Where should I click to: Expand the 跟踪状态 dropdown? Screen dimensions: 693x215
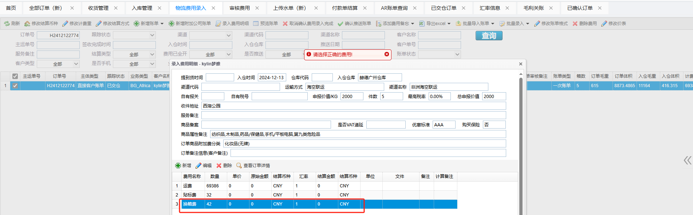coord(152,35)
